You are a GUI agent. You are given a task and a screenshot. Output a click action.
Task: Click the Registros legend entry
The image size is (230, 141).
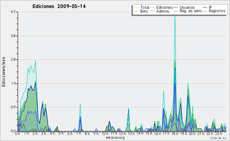pos(214,11)
